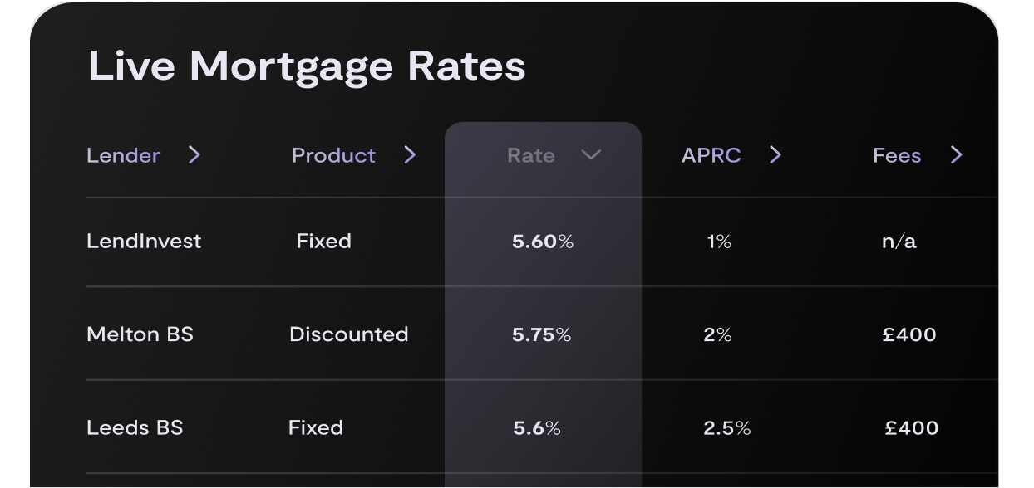Screen dimensions: 1034x488
Task: Select the Melton BS lender entry
Action: pos(140,334)
